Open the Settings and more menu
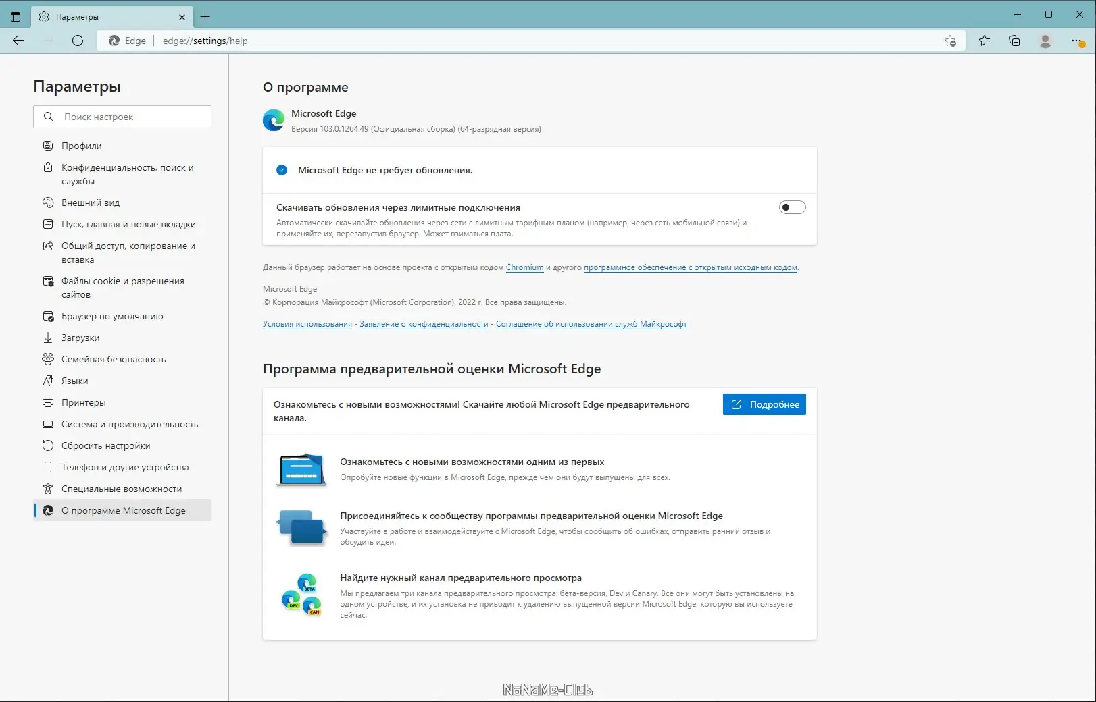The width and height of the screenshot is (1096, 702). (1077, 40)
